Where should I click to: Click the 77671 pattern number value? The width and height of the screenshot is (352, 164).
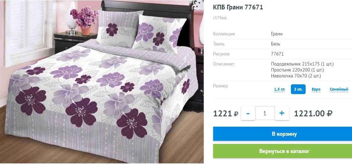(x=277, y=54)
